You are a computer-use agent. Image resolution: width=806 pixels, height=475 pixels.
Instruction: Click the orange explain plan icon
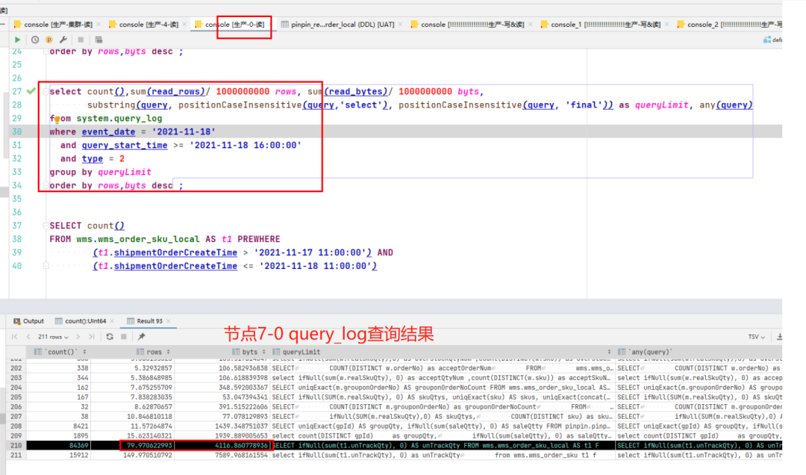pos(49,40)
